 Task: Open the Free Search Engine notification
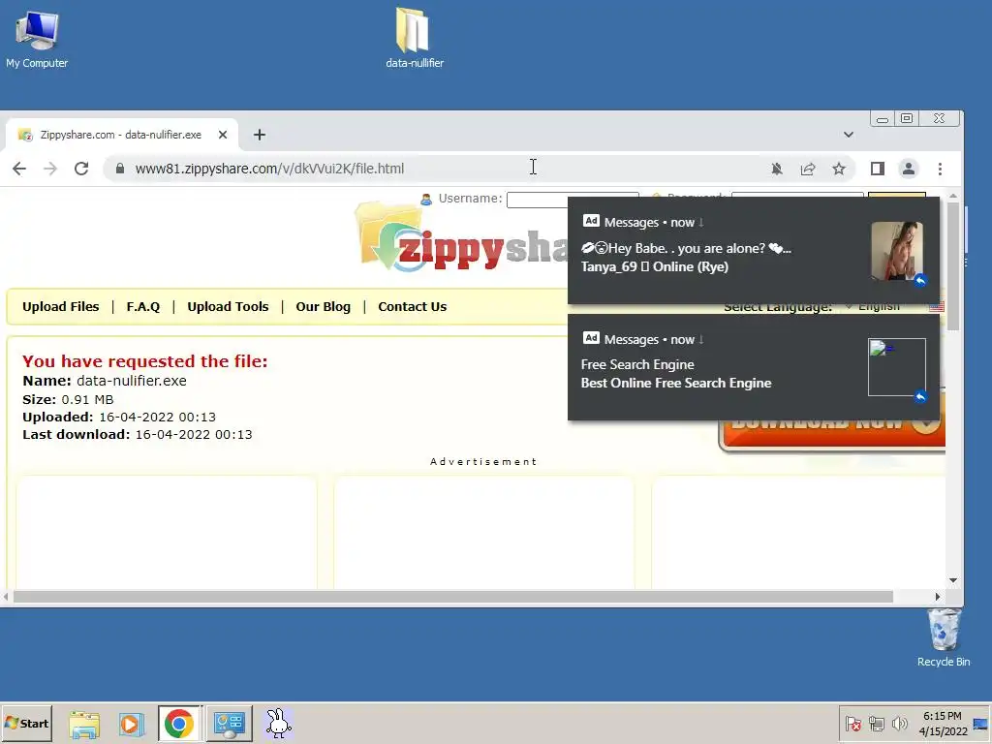click(754, 367)
